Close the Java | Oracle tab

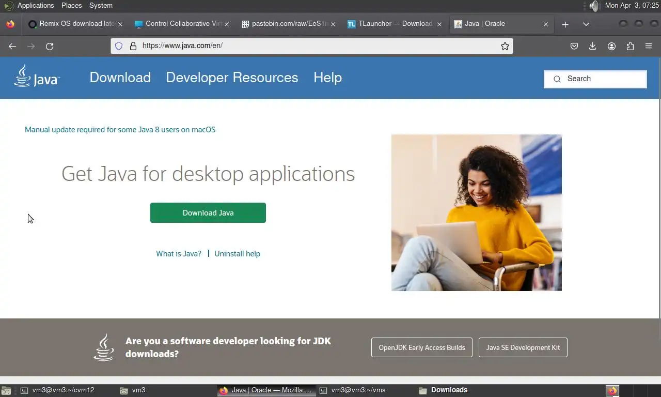pos(546,24)
